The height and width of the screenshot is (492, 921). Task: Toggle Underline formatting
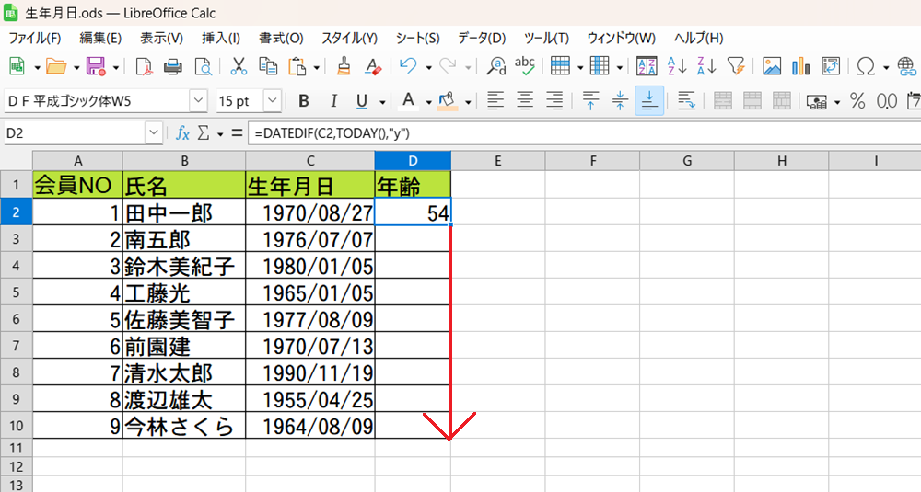pos(362,101)
